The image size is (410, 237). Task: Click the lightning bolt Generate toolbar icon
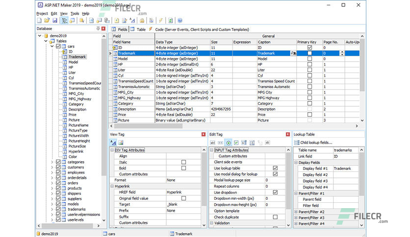[x=161, y=21]
